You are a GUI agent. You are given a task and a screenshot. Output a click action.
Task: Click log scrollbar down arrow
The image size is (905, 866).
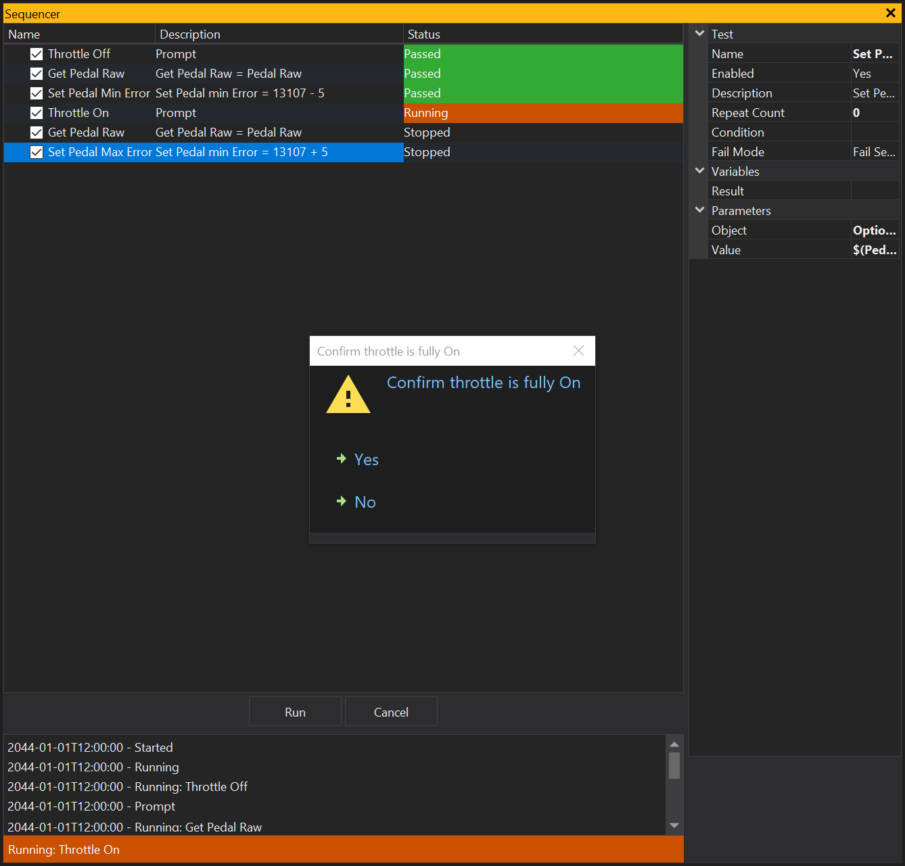pyautogui.click(x=674, y=825)
